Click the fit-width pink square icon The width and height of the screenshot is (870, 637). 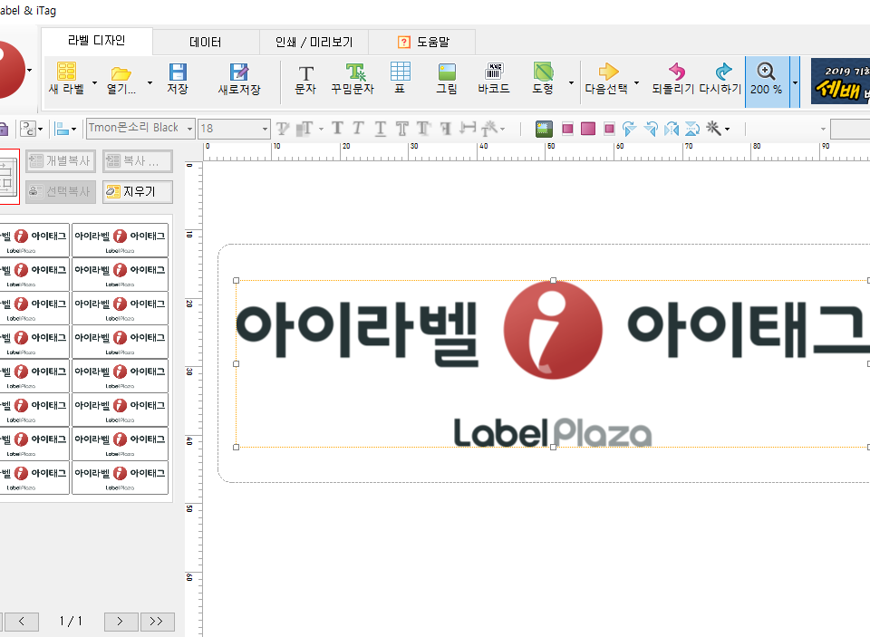[567, 129]
